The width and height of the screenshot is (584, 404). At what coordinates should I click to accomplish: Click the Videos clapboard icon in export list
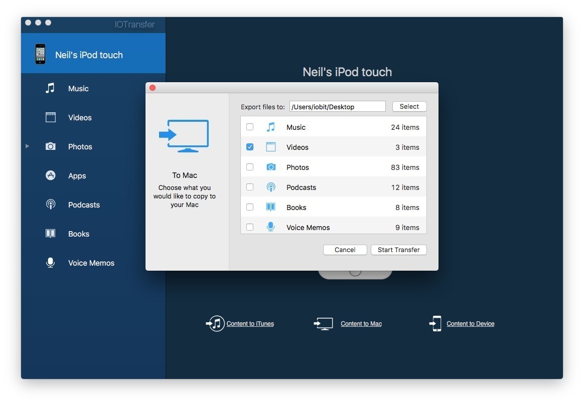[x=271, y=147]
